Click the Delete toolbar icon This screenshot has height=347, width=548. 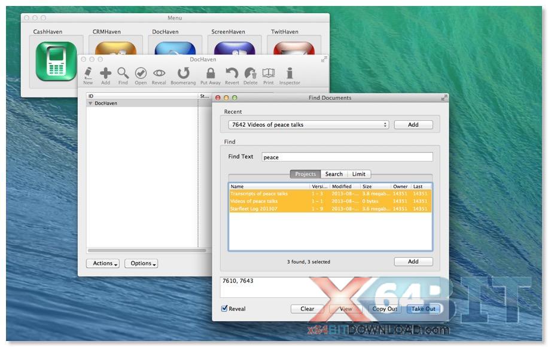[x=250, y=76]
